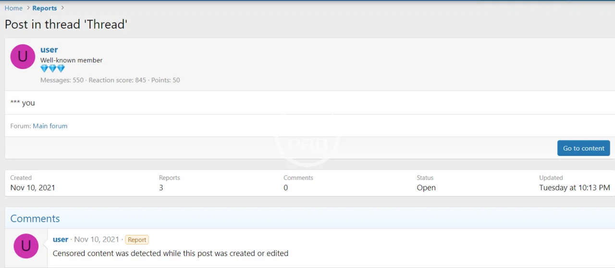The width and height of the screenshot is (615, 268).
Task: Click the Open status value
Action: pyautogui.click(x=426, y=187)
